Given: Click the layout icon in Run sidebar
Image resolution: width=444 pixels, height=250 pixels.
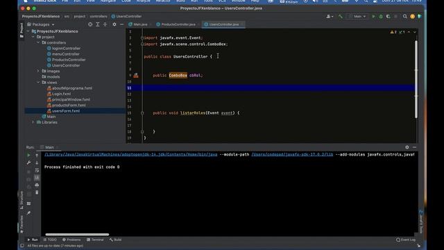Looking at the screenshot, I should [x=28, y=203].
